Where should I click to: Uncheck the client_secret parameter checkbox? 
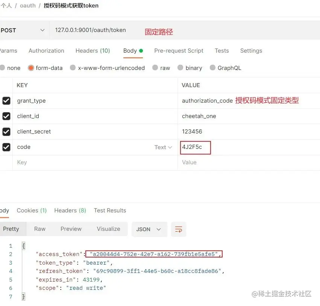pyautogui.click(x=6, y=131)
